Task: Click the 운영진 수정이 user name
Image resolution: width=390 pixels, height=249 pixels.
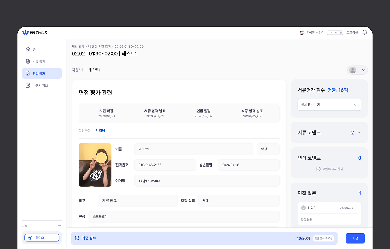Action: [x=315, y=33]
